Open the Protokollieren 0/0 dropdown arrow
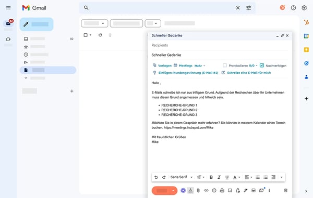This screenshot has width=313, height=198. (257, 65)
